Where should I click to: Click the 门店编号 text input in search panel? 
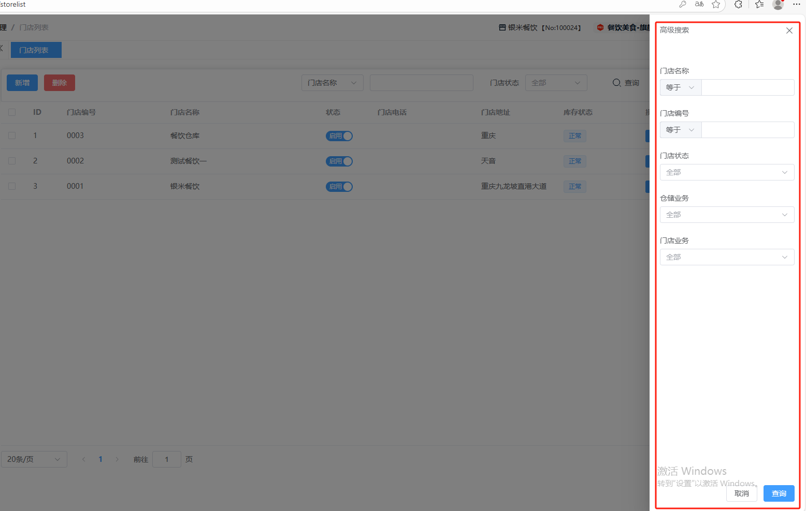coord(747,130)
